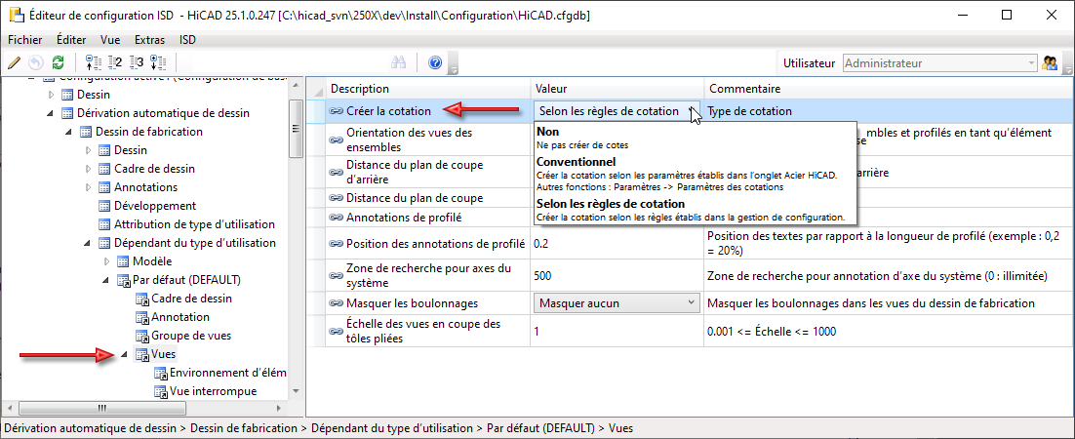Click the Commentaire column header

tap(889, 89)
